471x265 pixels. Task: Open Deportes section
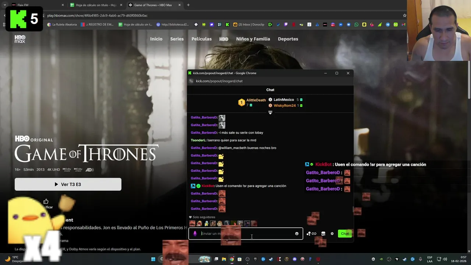point(288,39)
